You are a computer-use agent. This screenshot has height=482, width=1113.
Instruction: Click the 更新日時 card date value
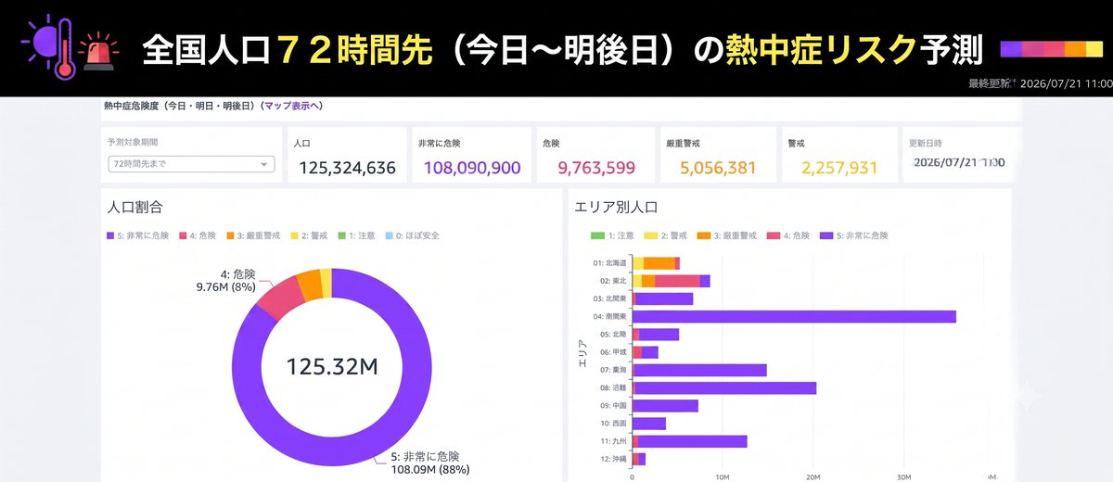point(960,162)
